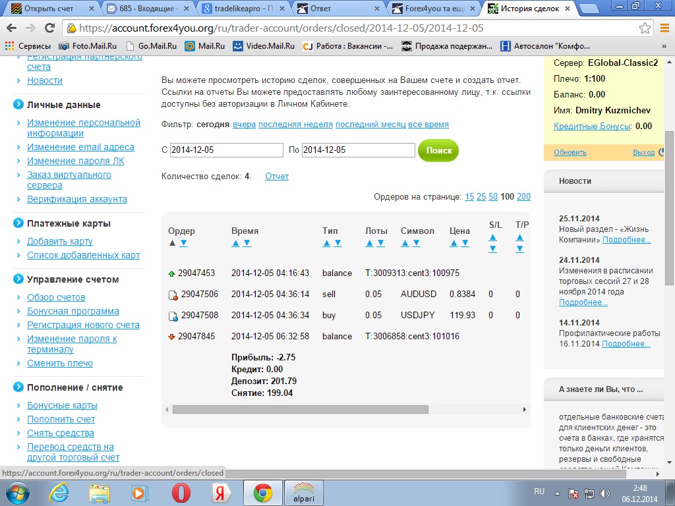Screen dimensions: 675x506
Task: Open Сменить плечо link
Action: 60,363
